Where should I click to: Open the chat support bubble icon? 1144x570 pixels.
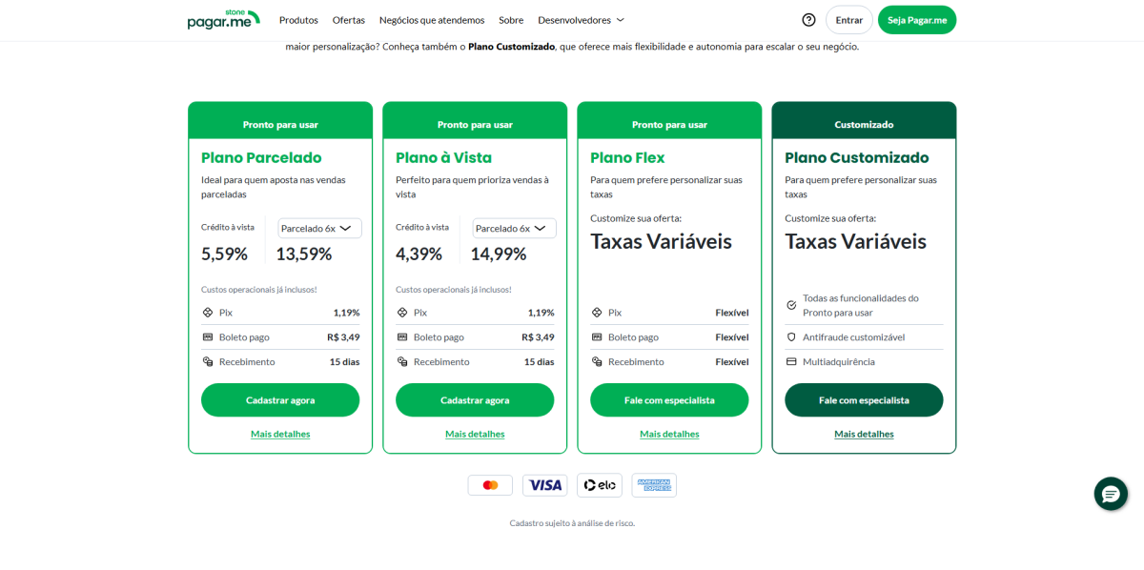click(1111, 494)
